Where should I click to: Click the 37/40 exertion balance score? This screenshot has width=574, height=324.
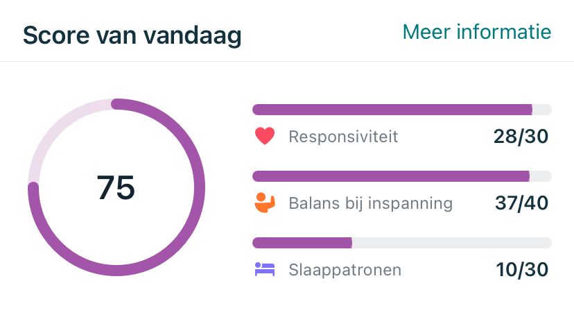pos(521,203)
